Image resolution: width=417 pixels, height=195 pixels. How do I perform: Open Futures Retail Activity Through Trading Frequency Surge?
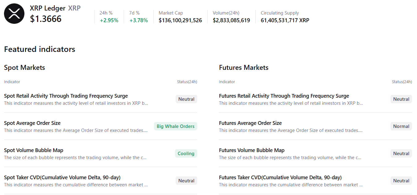(x=284, y=96)
